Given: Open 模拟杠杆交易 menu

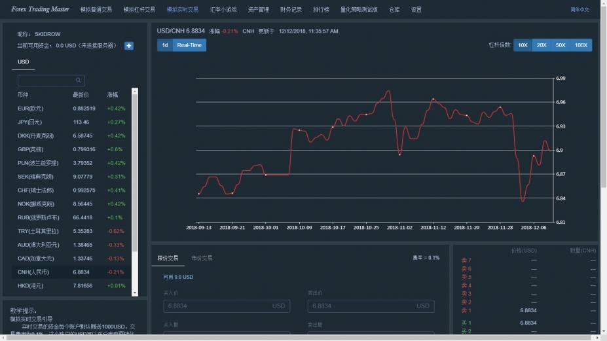Looking at the screenshot, I should [139, 10].
